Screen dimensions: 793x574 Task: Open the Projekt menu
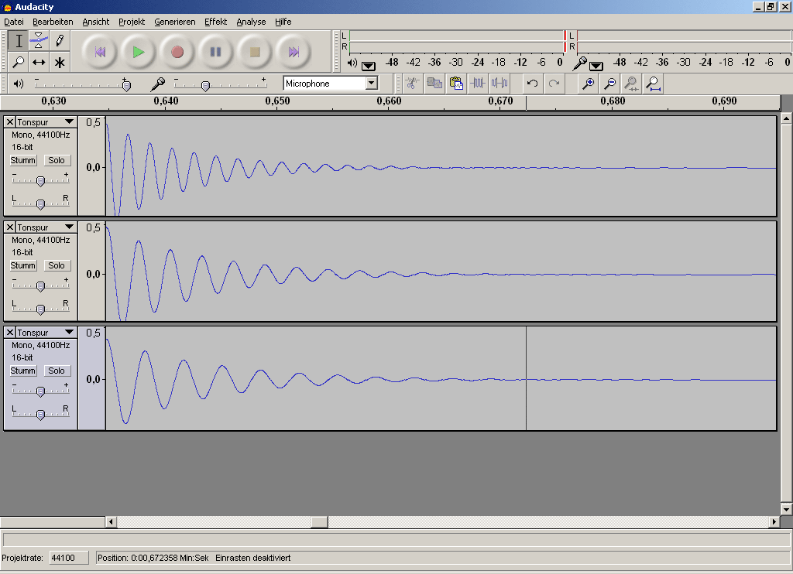tap(132, 22)
